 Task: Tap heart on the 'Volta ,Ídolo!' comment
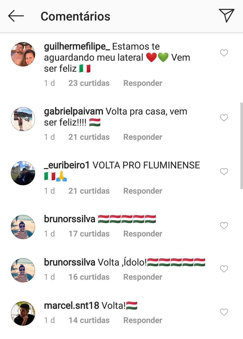pos(224,269)
